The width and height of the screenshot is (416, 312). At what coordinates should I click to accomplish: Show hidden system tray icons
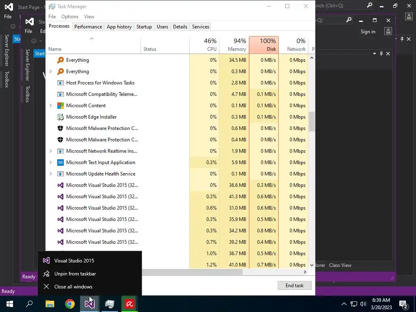(x=344, y=304)
